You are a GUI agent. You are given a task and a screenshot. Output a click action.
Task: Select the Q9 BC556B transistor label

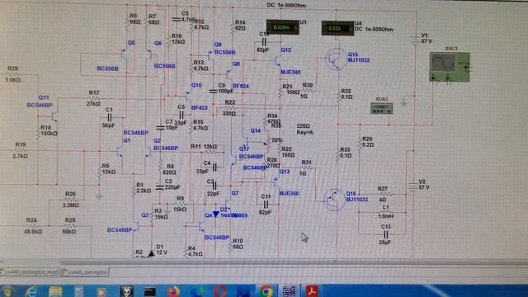click(225, 49)
